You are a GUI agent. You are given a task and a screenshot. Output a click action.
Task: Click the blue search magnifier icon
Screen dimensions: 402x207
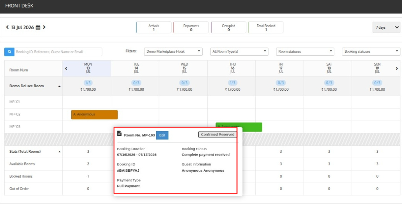(x=9, y=52)
